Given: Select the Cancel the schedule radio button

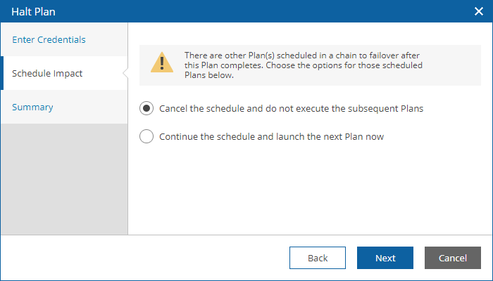Looking at the screenshot, I should tap(146, 108).
